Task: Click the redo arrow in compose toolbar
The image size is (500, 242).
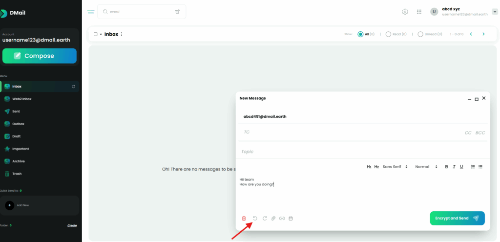Action: (x=265, y=218)
